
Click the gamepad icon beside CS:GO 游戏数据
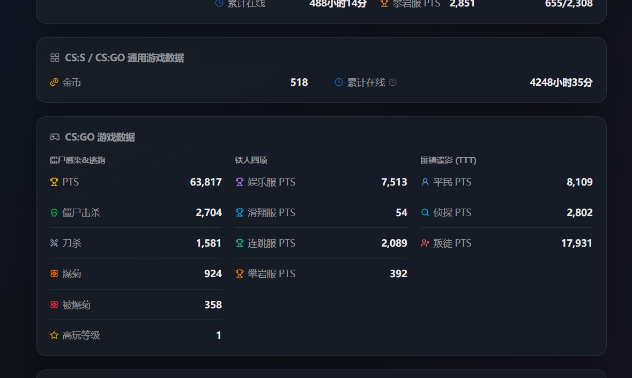coord(55,137)
